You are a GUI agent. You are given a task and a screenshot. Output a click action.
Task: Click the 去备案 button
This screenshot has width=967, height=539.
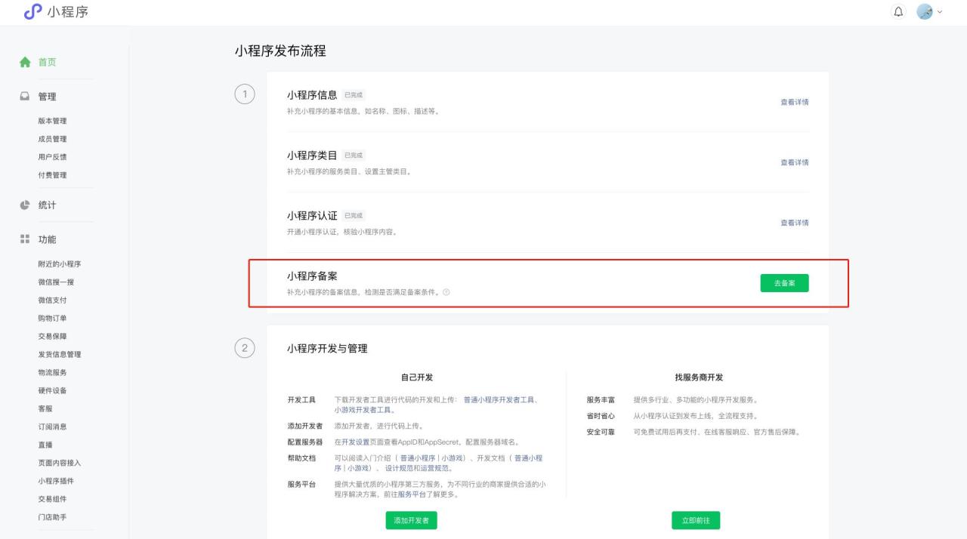click(784, 283)
